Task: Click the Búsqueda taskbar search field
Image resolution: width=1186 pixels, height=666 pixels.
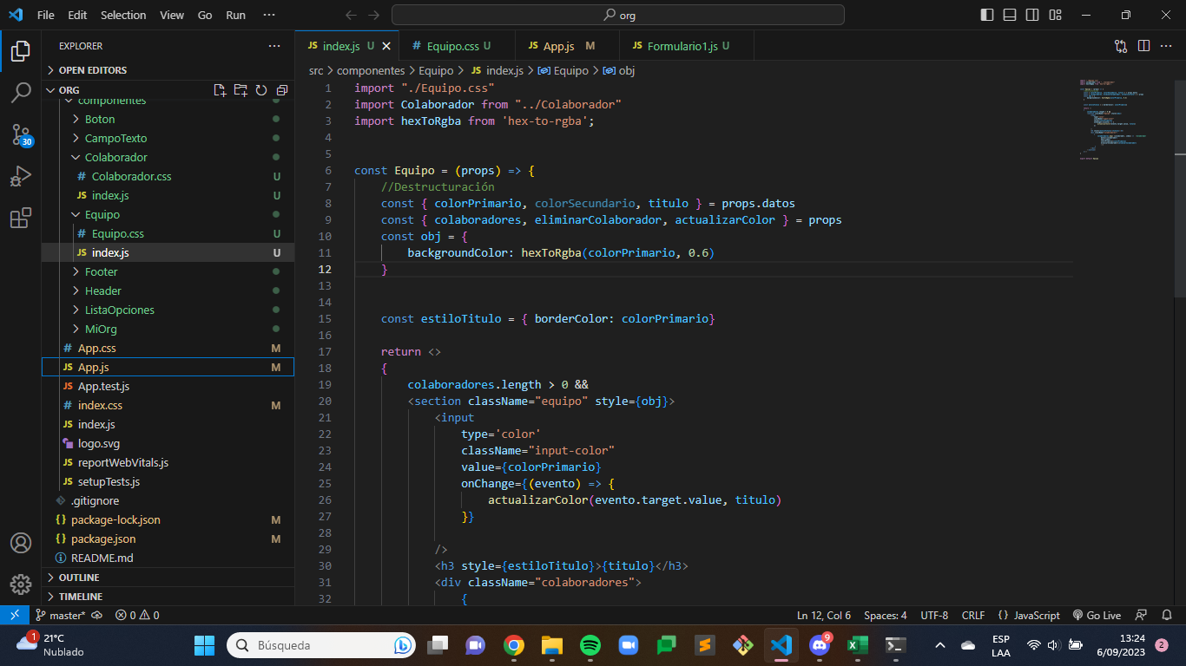Action: pos(322,645)
